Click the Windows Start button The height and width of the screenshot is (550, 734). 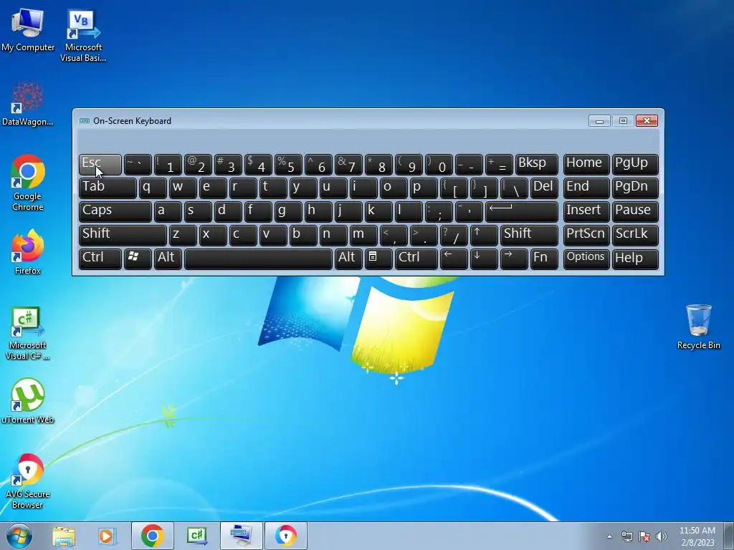[19, 536]
